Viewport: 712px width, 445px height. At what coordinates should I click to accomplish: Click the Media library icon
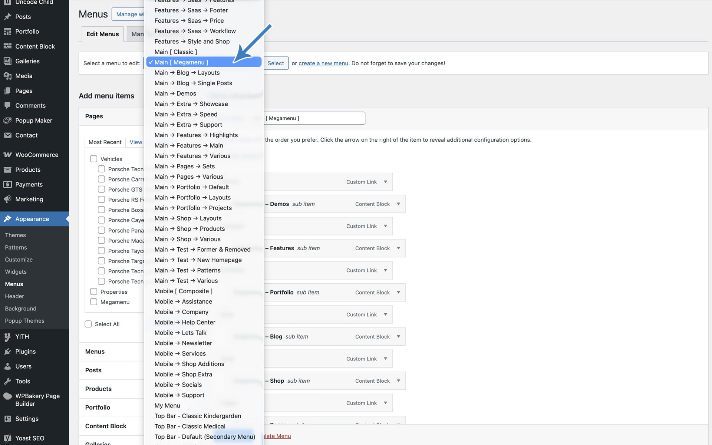pos(7,76)
